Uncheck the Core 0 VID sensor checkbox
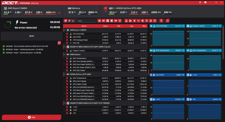225x122 pixels. (67, 37)
